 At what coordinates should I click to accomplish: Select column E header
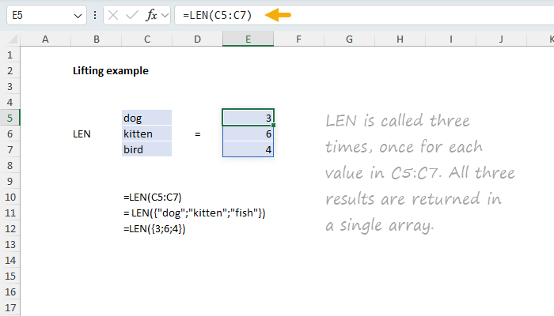[x=248, y=39]
